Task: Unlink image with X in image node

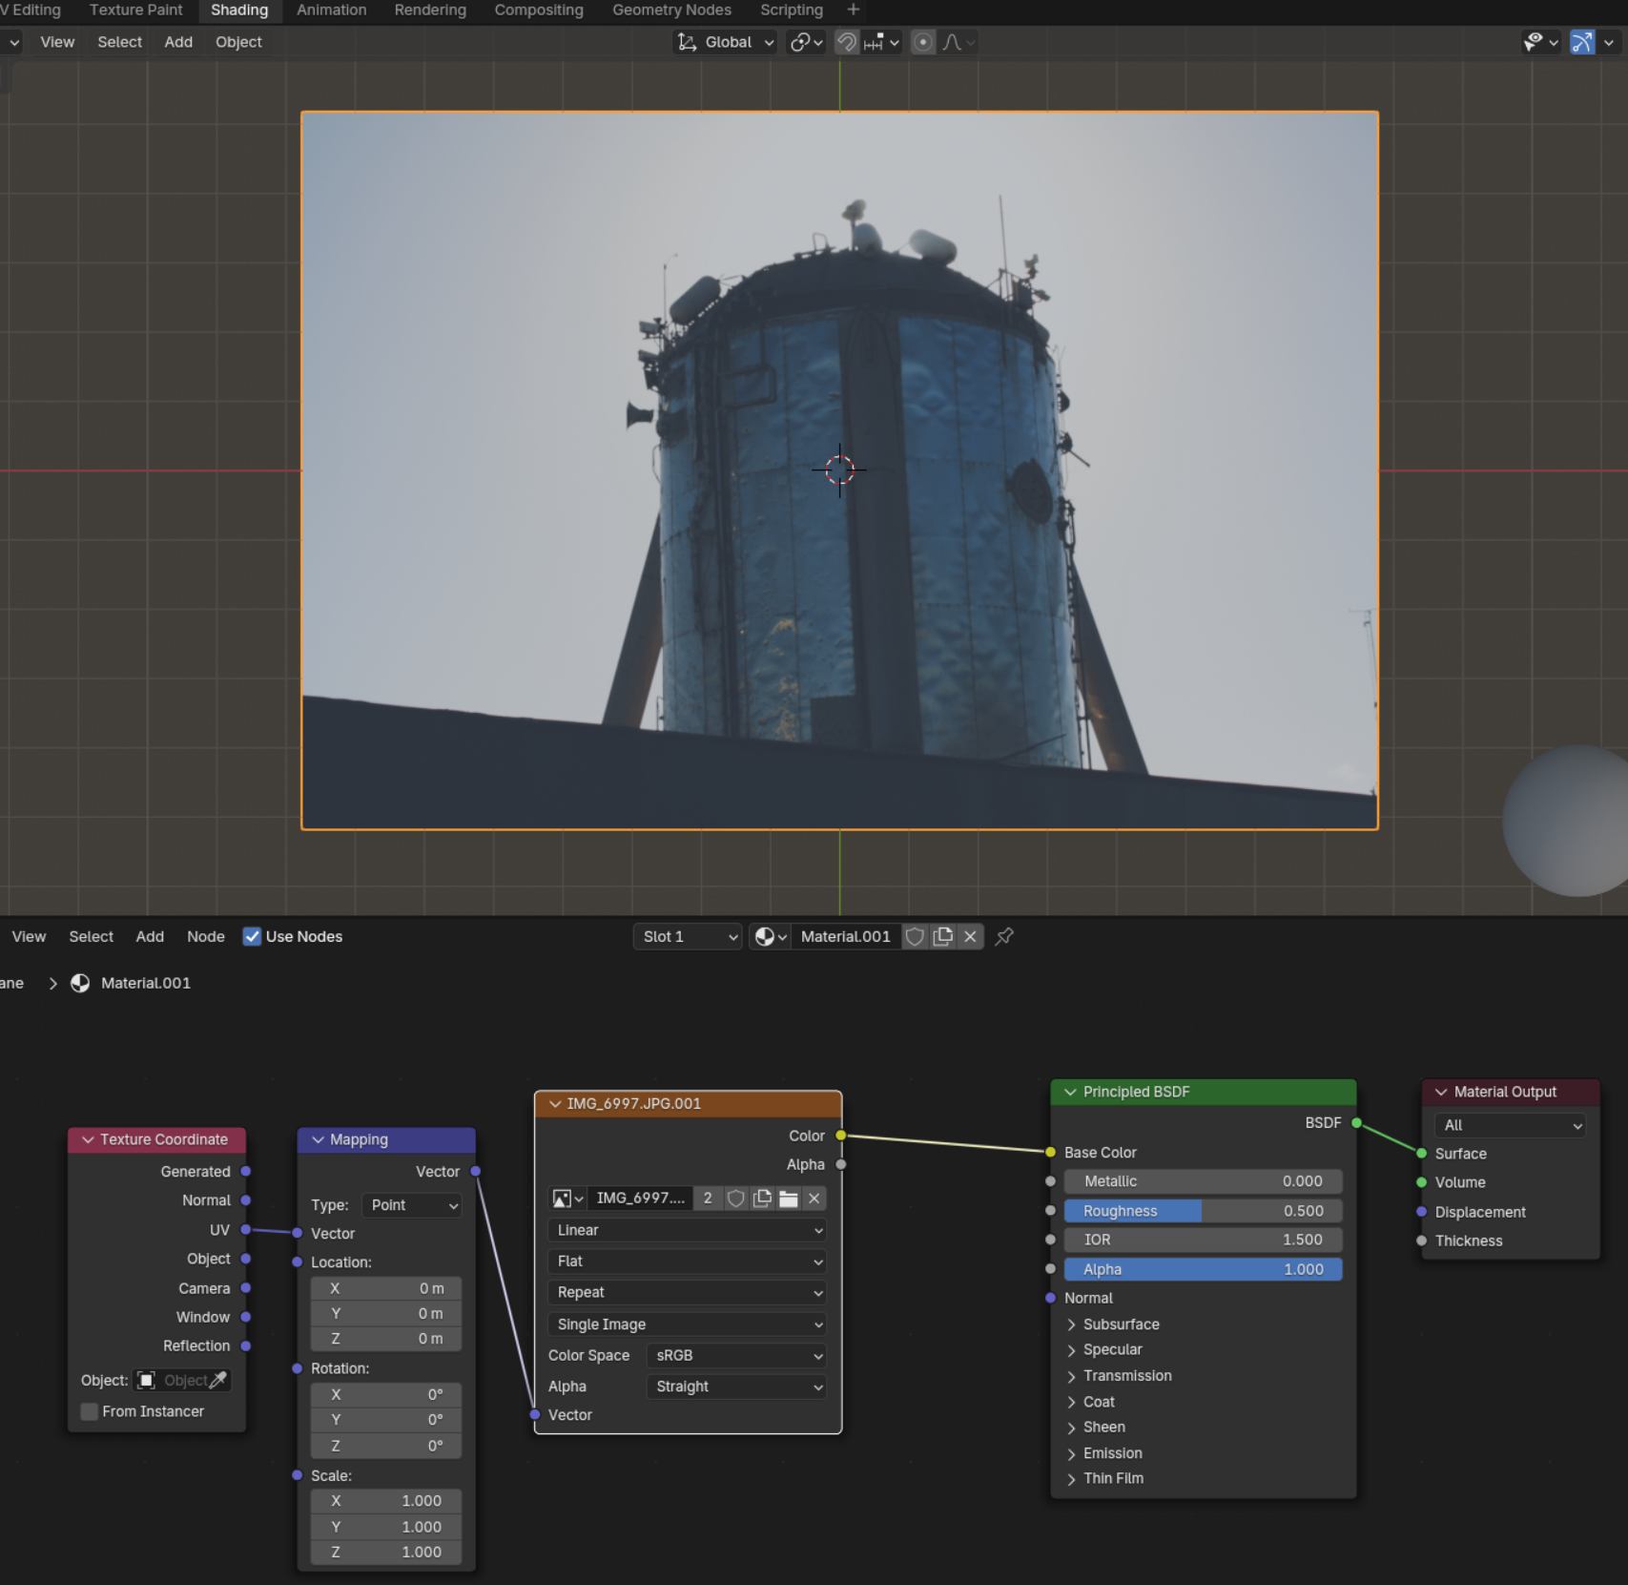Action: pyautogui.click(x=814, y=1199)
